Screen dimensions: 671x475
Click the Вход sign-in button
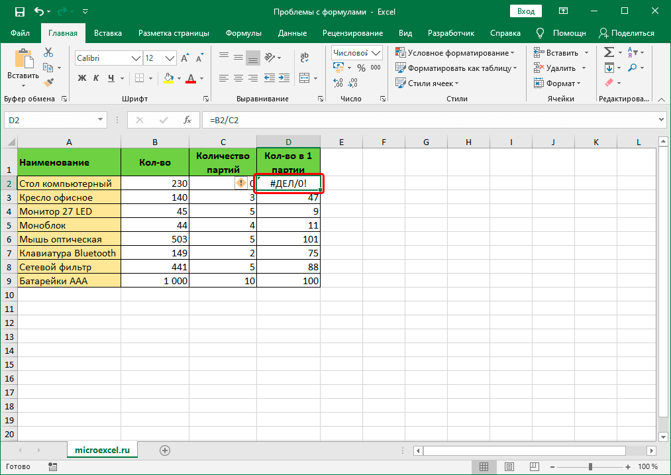pyautogui.click(x=526, y=11)
